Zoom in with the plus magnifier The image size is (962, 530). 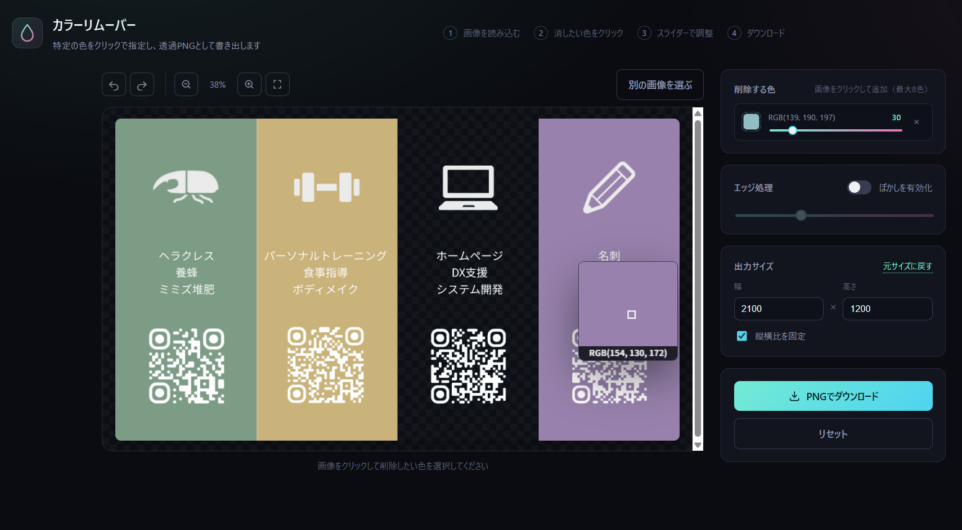point(249,84)
